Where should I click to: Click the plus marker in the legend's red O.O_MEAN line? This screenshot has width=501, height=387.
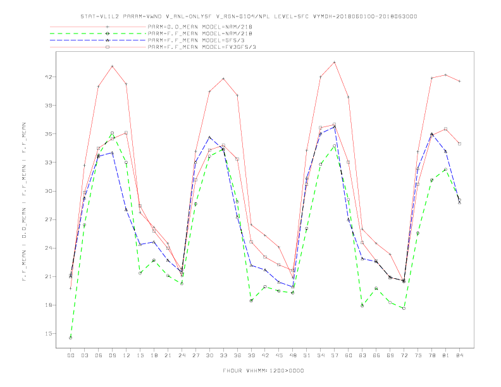(108, 27)
